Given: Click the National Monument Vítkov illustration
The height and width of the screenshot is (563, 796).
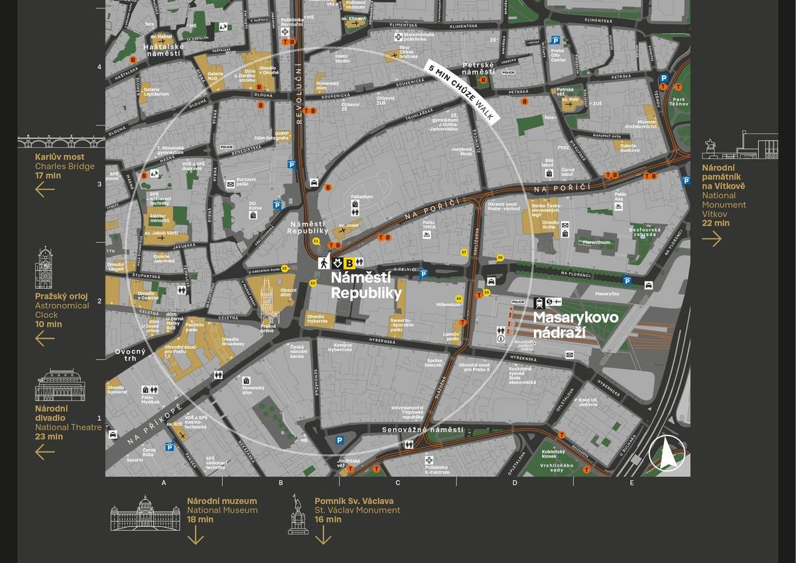Looking at the screenshot, I should (x=740, y=145).
